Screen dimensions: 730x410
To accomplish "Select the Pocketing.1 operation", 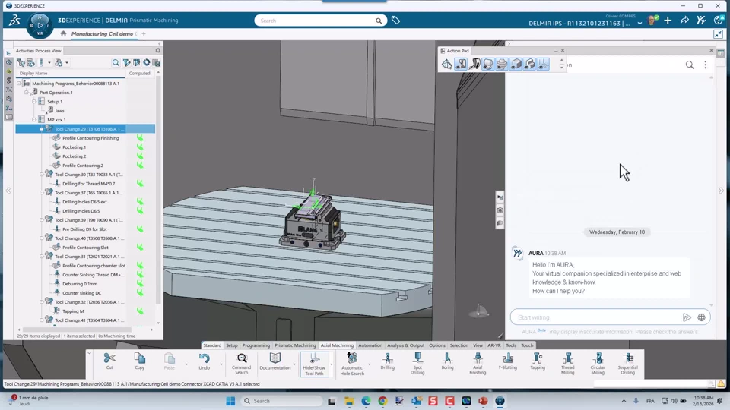I will (x=74, y=147).
